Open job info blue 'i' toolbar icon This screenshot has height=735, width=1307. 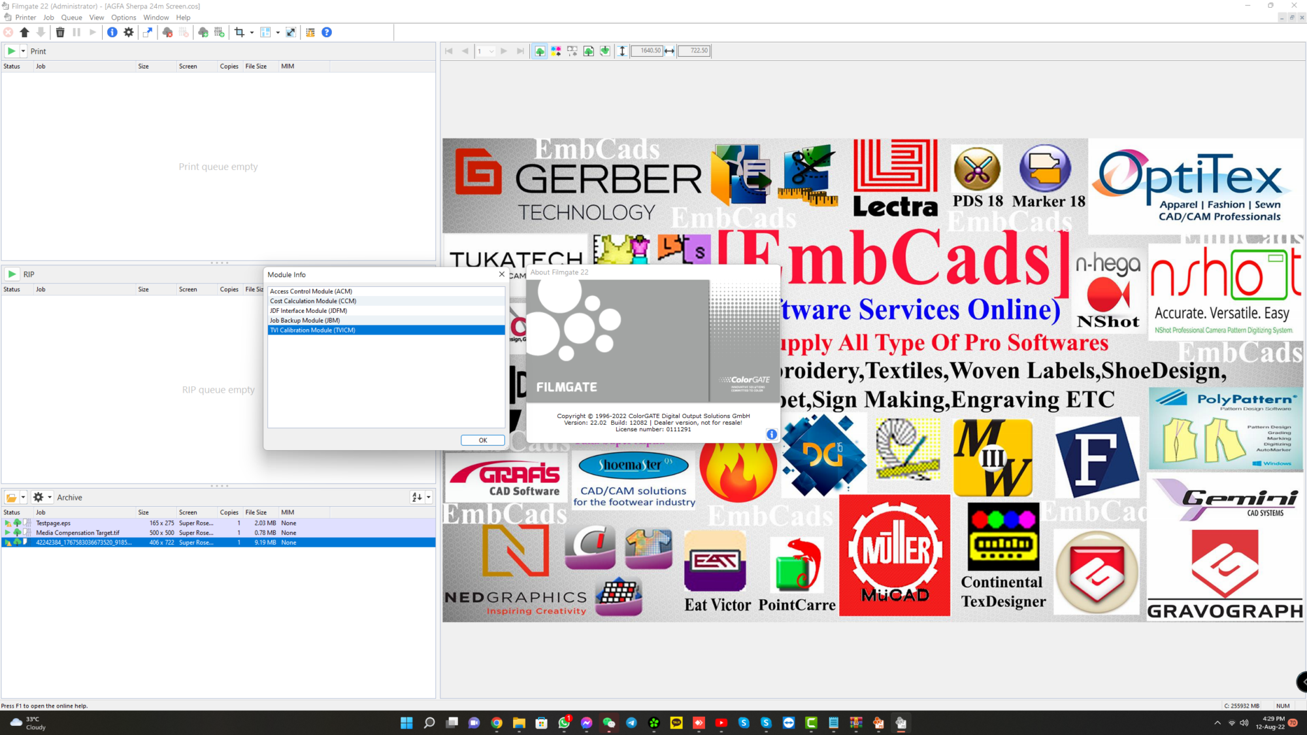point(112,32)
